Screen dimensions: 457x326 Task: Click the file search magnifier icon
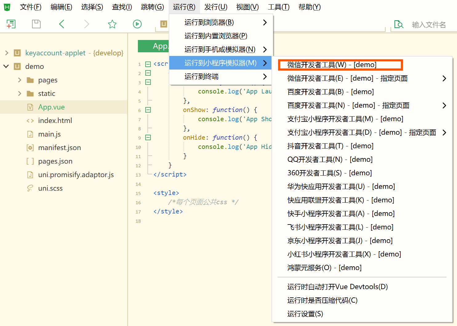pyautogui.click(x=399, y=24)
